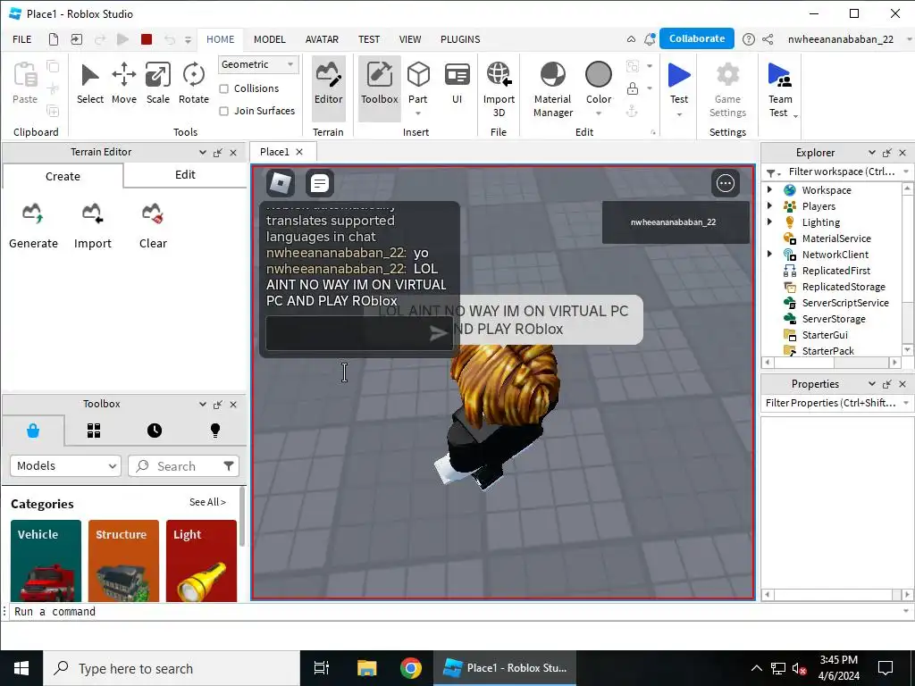Open Toolbox Creations tab (lightbulb icon)
The image size is (915, 686).
[x=215, y=431]
